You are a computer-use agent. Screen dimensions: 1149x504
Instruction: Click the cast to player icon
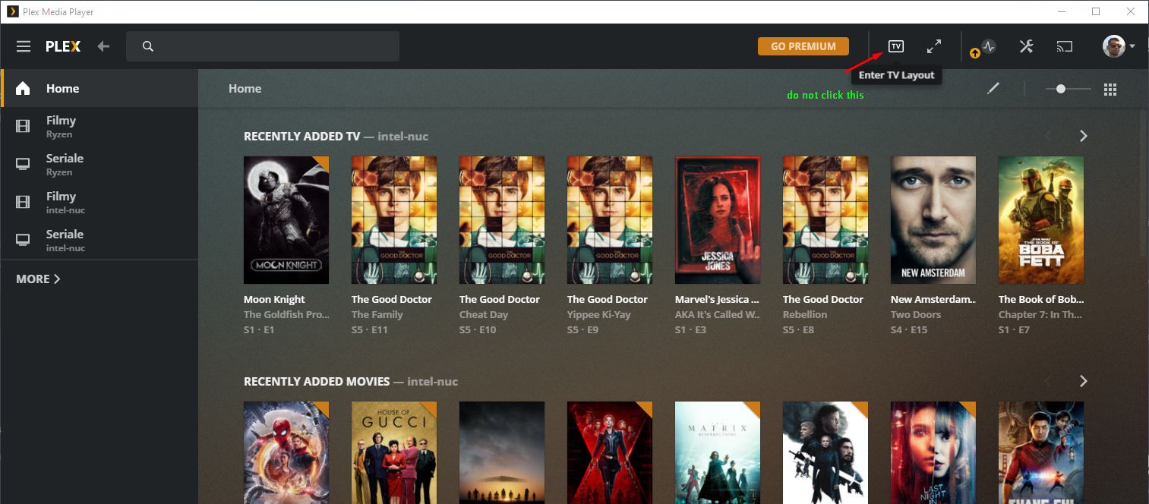pyautogui.click(x=1065, y=46)
